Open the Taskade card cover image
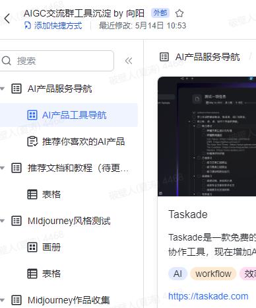 [x=207, y=136]
